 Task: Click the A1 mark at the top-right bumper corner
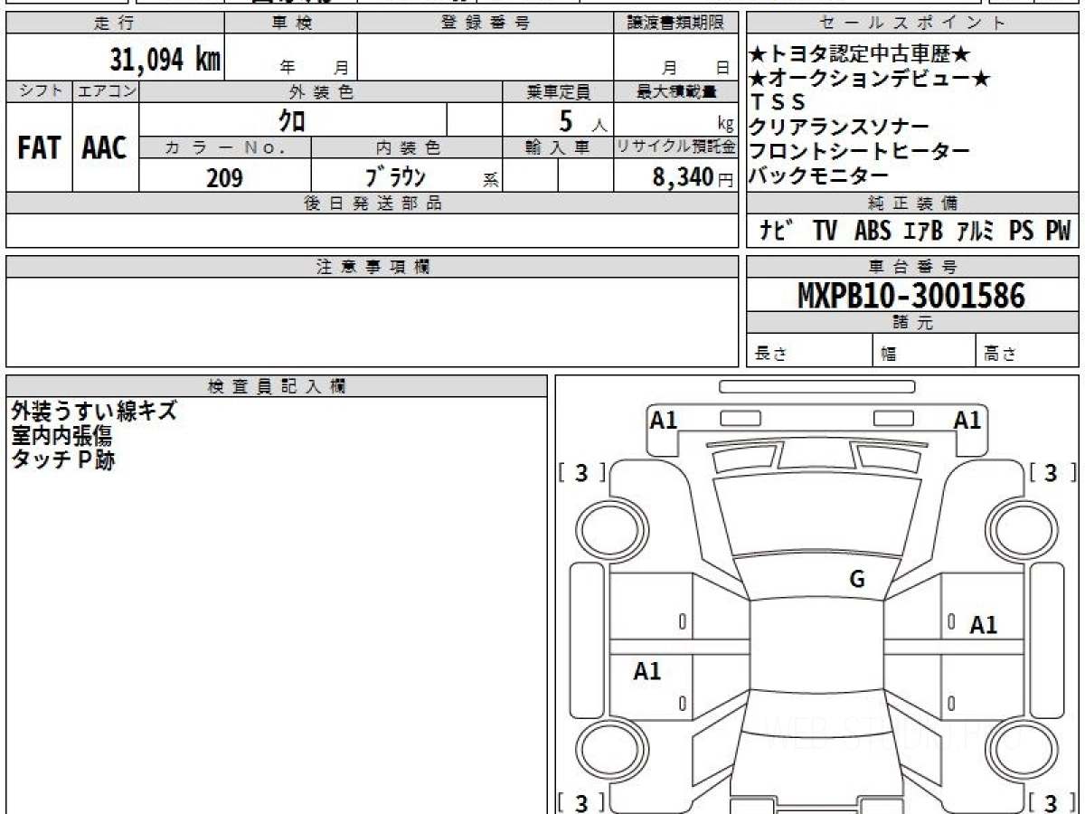coord(967,420)
